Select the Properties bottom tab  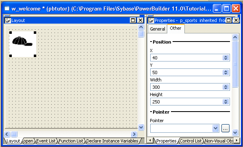166,141
